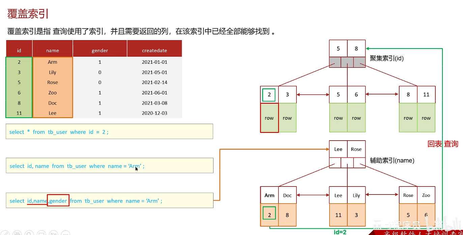
Task: Activate the magnifier zoom icon
Action: (x=29, y=233)
